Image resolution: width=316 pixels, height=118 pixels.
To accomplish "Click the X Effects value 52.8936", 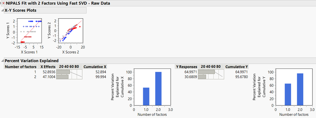I will click(49, 72).
